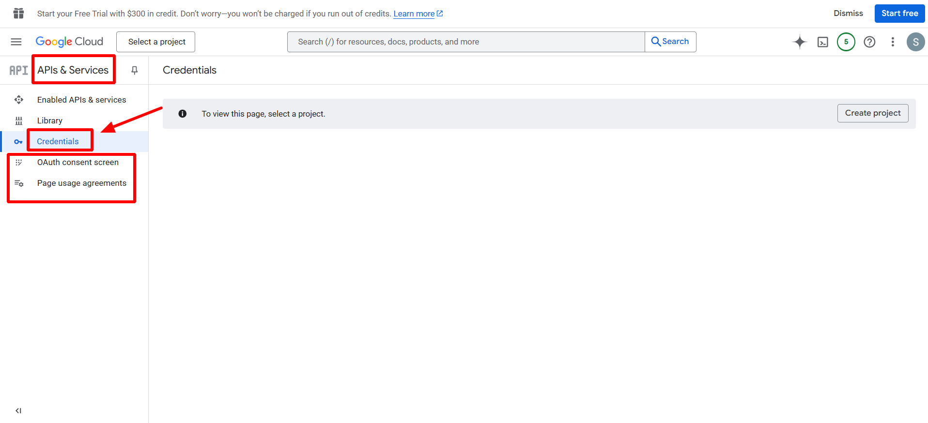
Task: Click the OAuth consent screen icon
Action: click(x=19, y=162)
